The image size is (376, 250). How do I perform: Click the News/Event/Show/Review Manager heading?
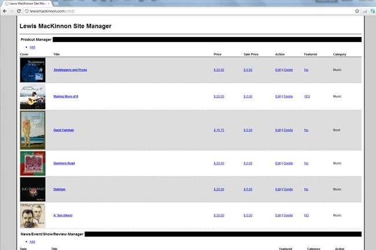coord(52,234)
